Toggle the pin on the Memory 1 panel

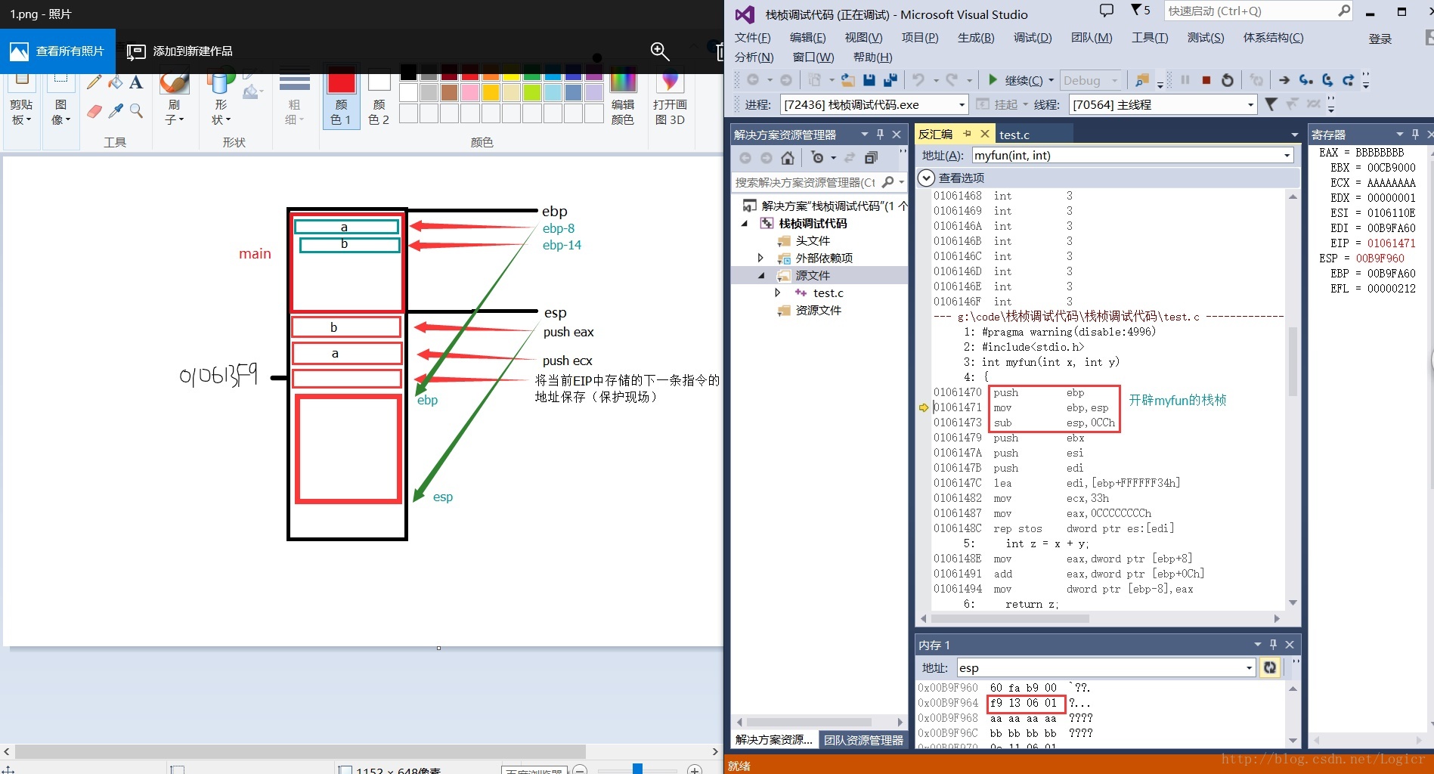click(1273, 644)
